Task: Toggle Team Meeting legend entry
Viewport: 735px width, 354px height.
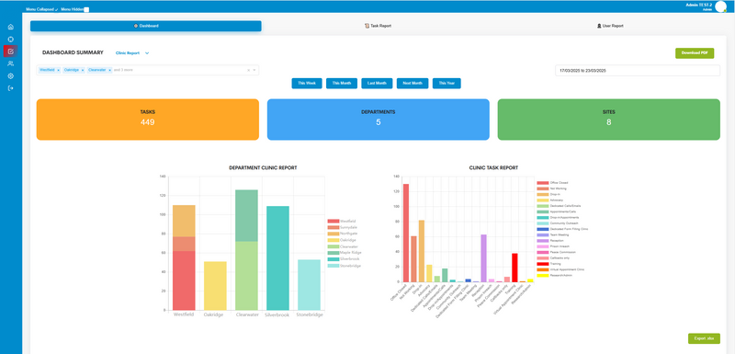Action: [x=554, y=234]
